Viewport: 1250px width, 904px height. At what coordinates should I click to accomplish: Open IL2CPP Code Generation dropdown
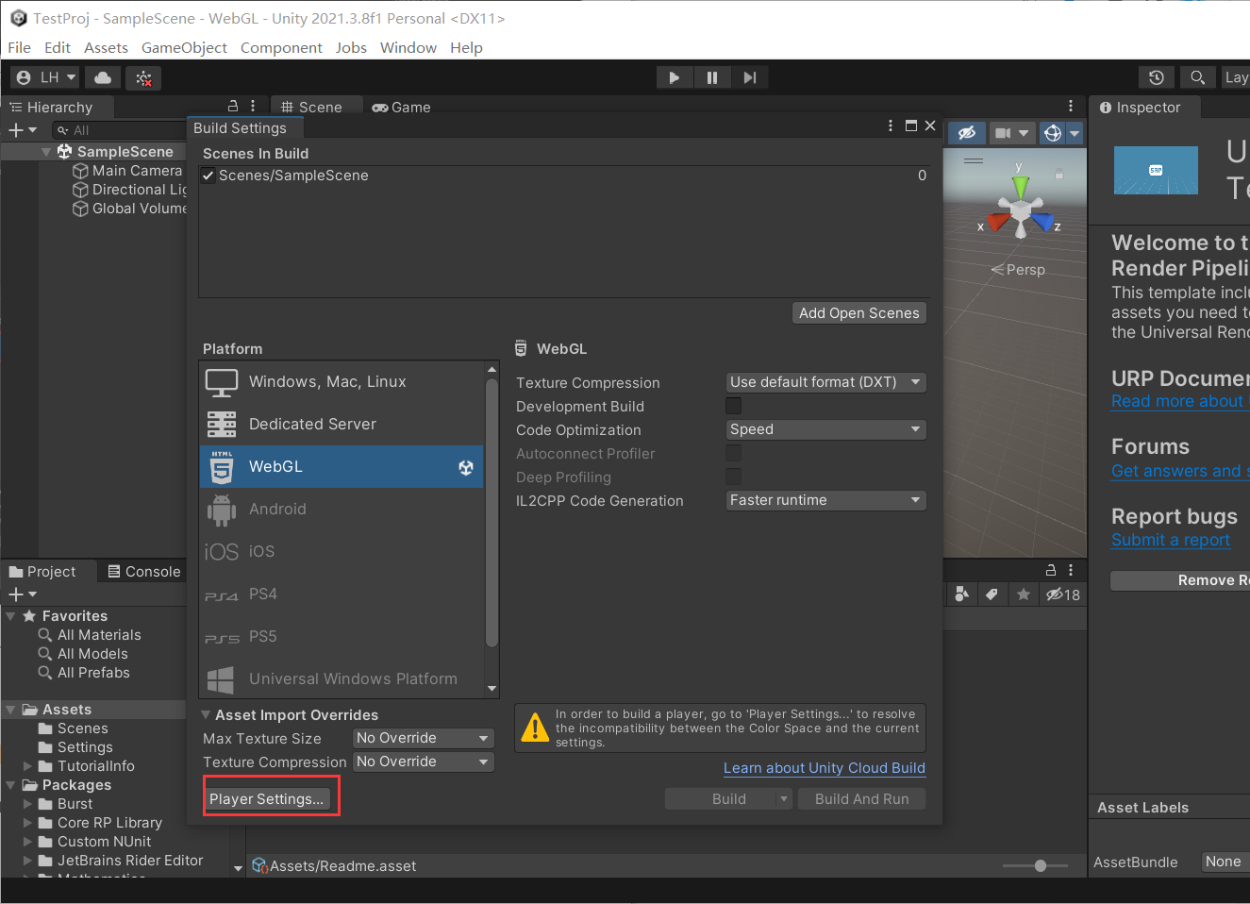825,500
